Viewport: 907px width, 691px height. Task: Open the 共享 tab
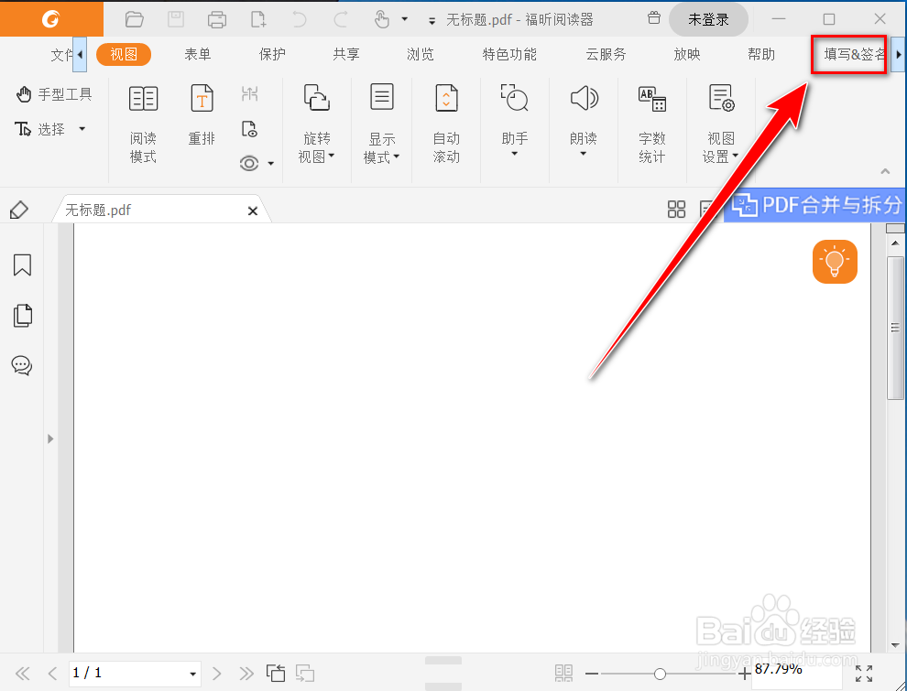(346, 54)
